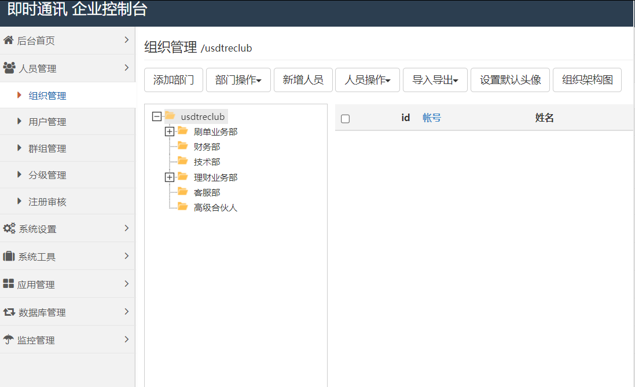Click the folder icon of usdtreclub root node

point(168,116)
